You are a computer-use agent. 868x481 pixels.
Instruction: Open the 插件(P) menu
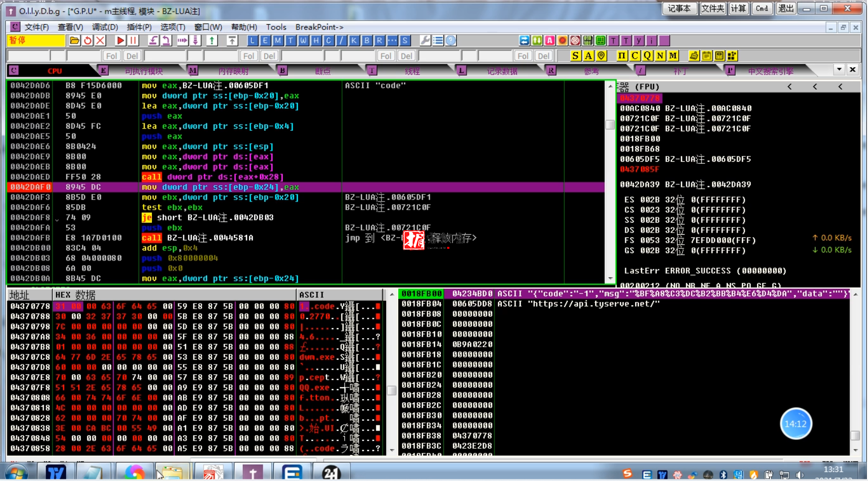[x=139, y=27]
